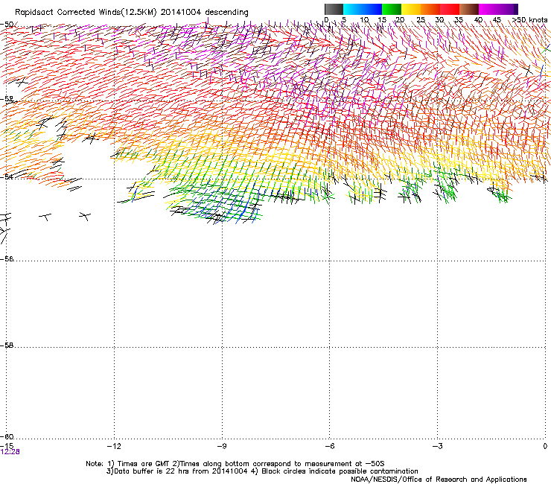Click the NOAA/NESDIS Office of Research credit
551x484 pixels.
tap(439, 480)
